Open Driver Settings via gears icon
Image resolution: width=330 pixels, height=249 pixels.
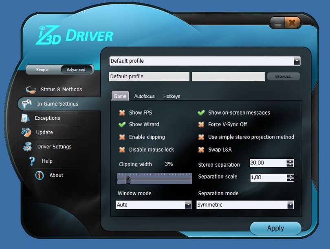(28, 147)
